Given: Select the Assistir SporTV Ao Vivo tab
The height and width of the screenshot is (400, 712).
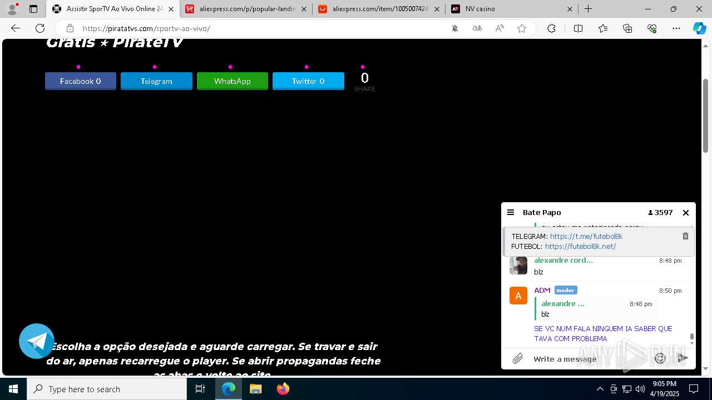Looking at the screenshot, I should tap(112, 9).
